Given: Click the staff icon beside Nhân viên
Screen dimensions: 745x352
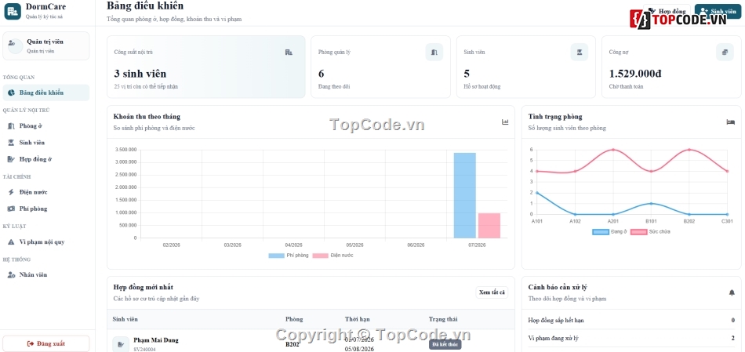Looking at the screenshot, I should 12,274.
